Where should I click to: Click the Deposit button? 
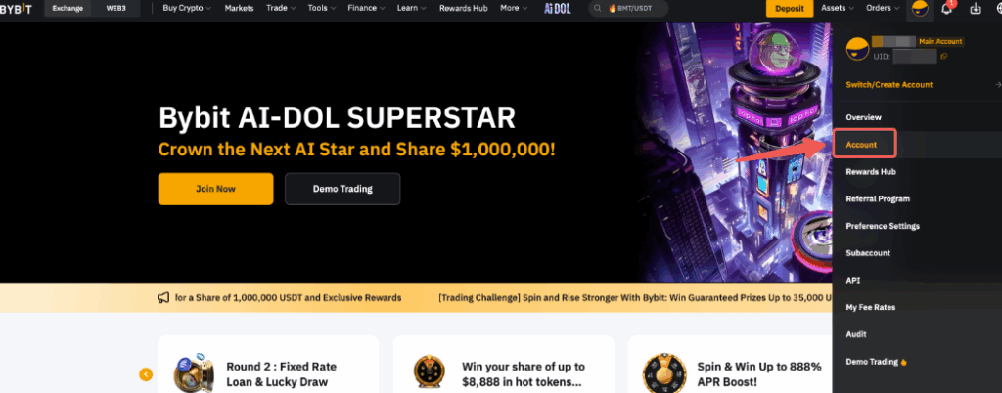pos(790,8)
